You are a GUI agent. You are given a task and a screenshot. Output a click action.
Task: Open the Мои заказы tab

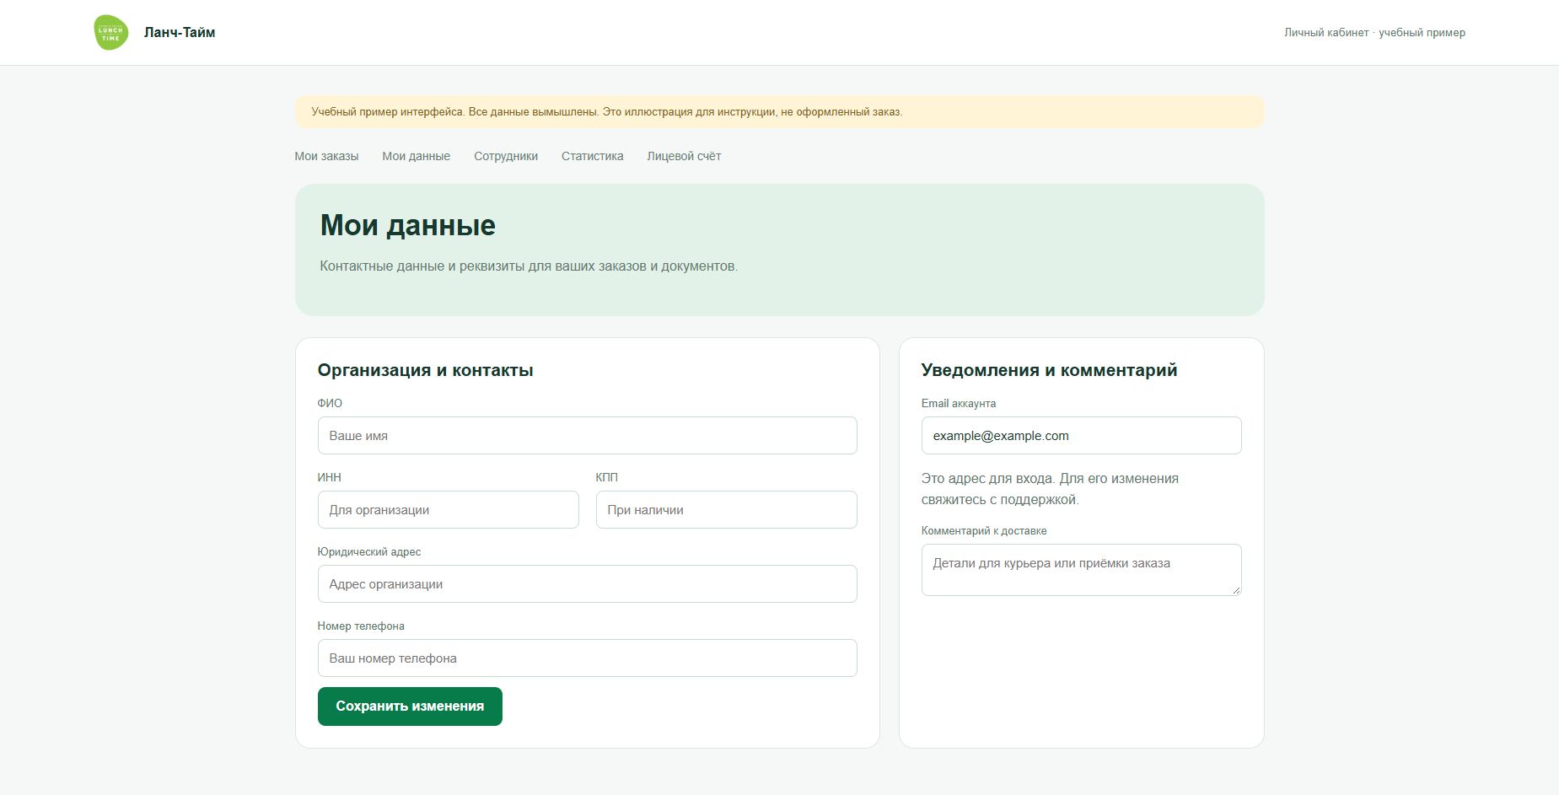pos(326,156)
